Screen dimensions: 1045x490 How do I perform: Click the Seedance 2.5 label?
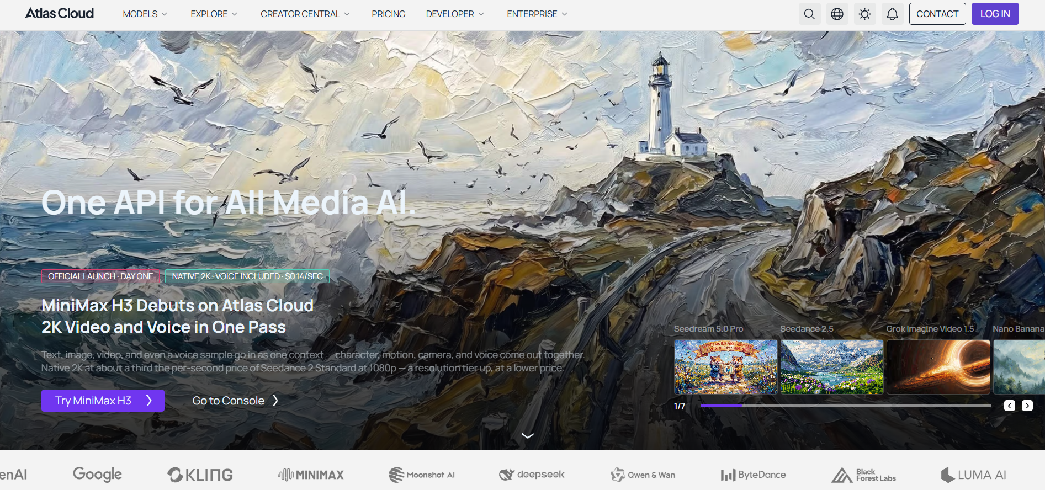click(x=807, y=329)
